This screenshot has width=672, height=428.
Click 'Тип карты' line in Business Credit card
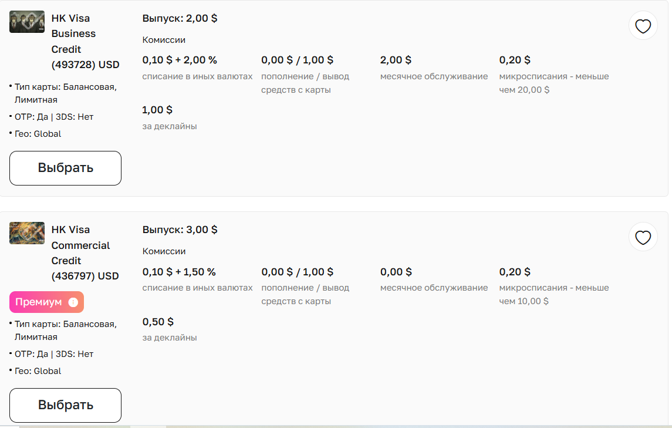point(66,93)
